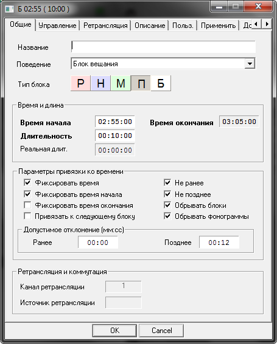
Task: Select the blue Н block type
Action: point(100,83)
